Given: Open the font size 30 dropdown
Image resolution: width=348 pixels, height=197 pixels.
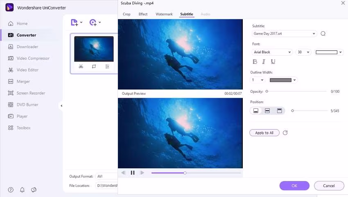Looking at the screenshot, I should tap(303, 52).
